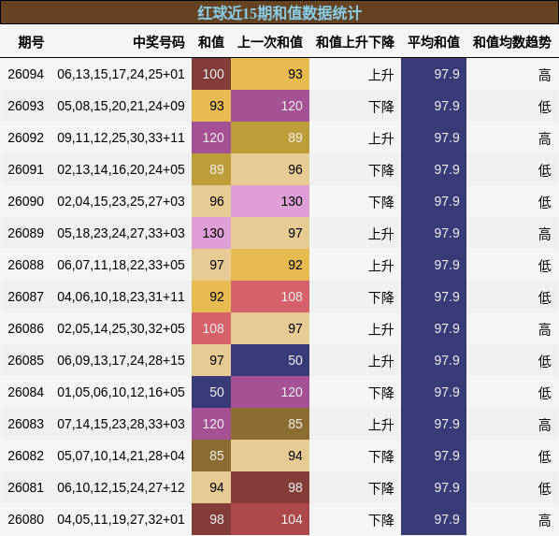Click the 和值 cell 120 in row 26092

(x=211, y=138)
